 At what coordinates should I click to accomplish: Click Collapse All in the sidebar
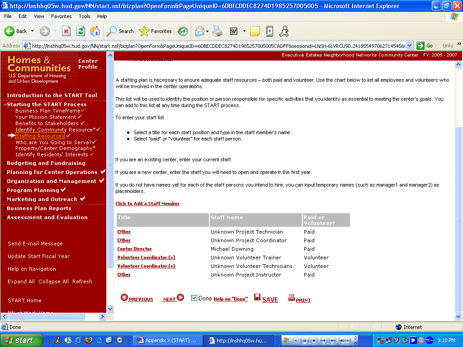click(53, 281)
